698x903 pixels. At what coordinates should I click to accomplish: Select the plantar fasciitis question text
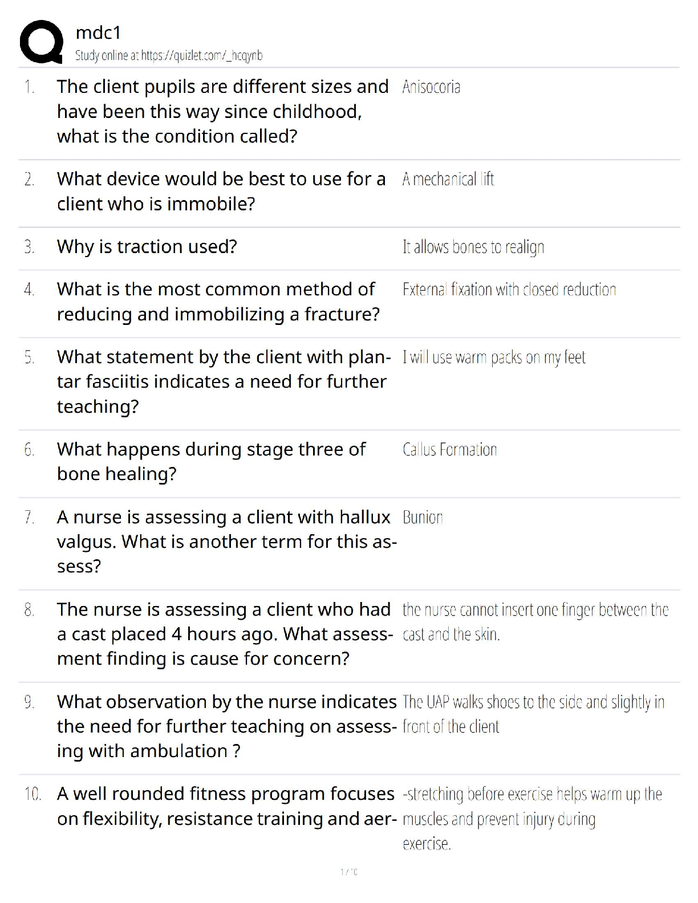[222, 381]
